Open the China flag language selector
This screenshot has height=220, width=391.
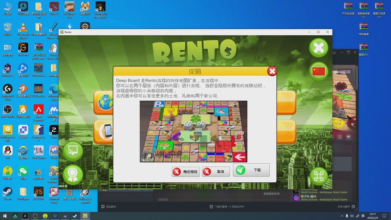click(x=319, y=71)
